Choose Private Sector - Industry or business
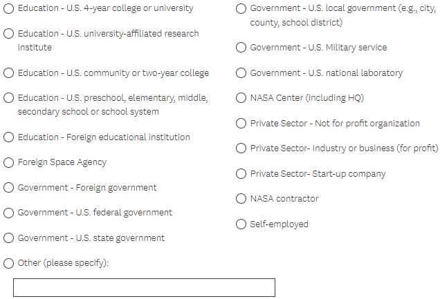 coord(241,148)
